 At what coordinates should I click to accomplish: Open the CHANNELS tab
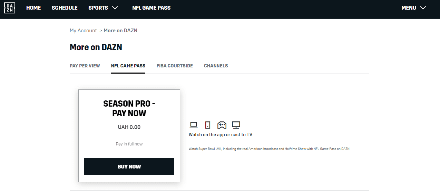coord(216,66)
